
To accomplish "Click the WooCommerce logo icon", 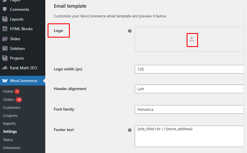I will [5, 81].
